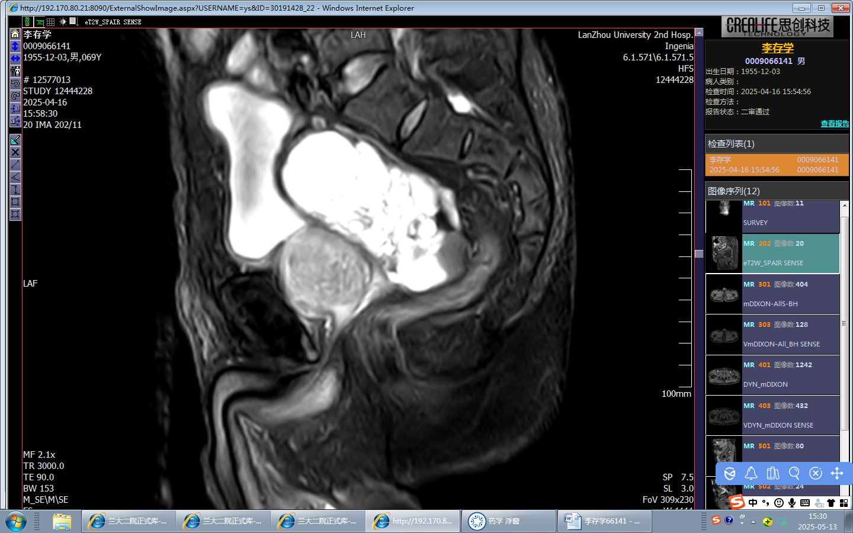Open the 查看报告 view report link
Screen dimensions: 853x533
pos(834,124)
